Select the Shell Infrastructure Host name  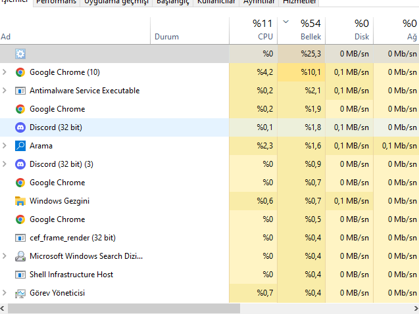[71, 275]
